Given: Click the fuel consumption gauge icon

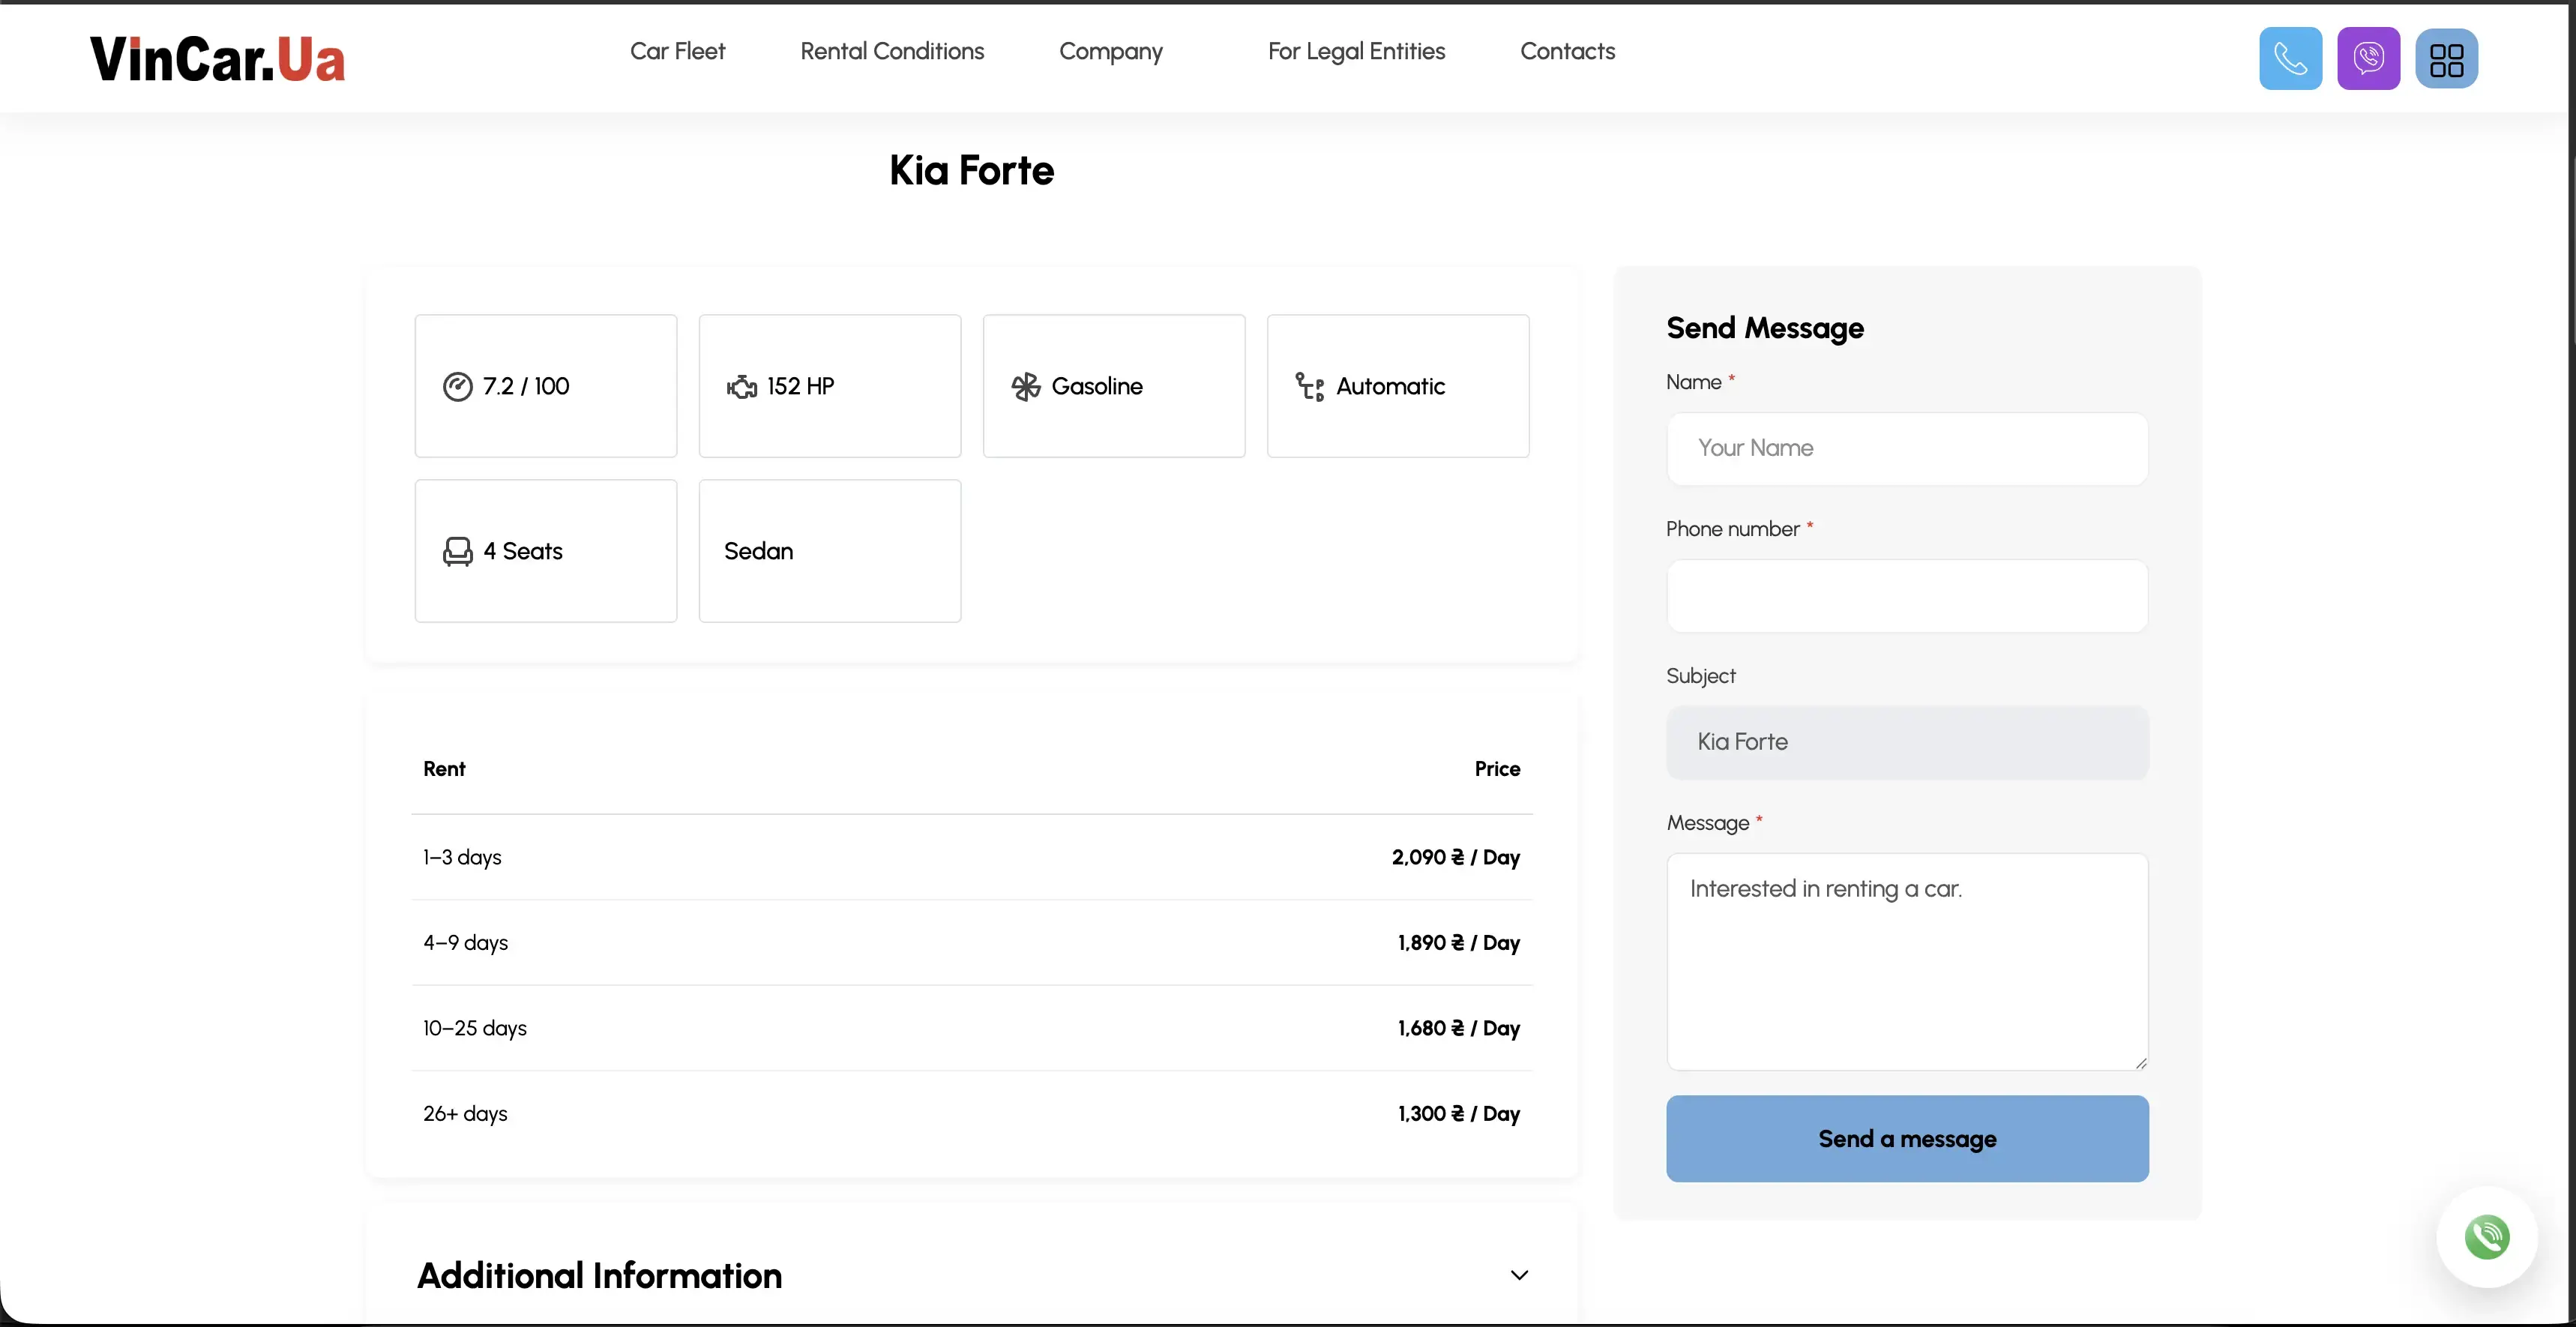Looking at the screenshot, I should [457, 387].
